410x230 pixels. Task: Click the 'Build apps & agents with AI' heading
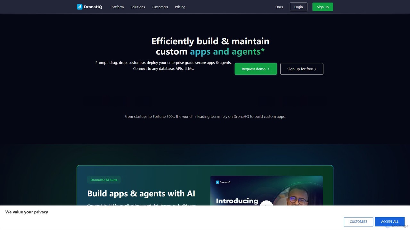point(141,194)
